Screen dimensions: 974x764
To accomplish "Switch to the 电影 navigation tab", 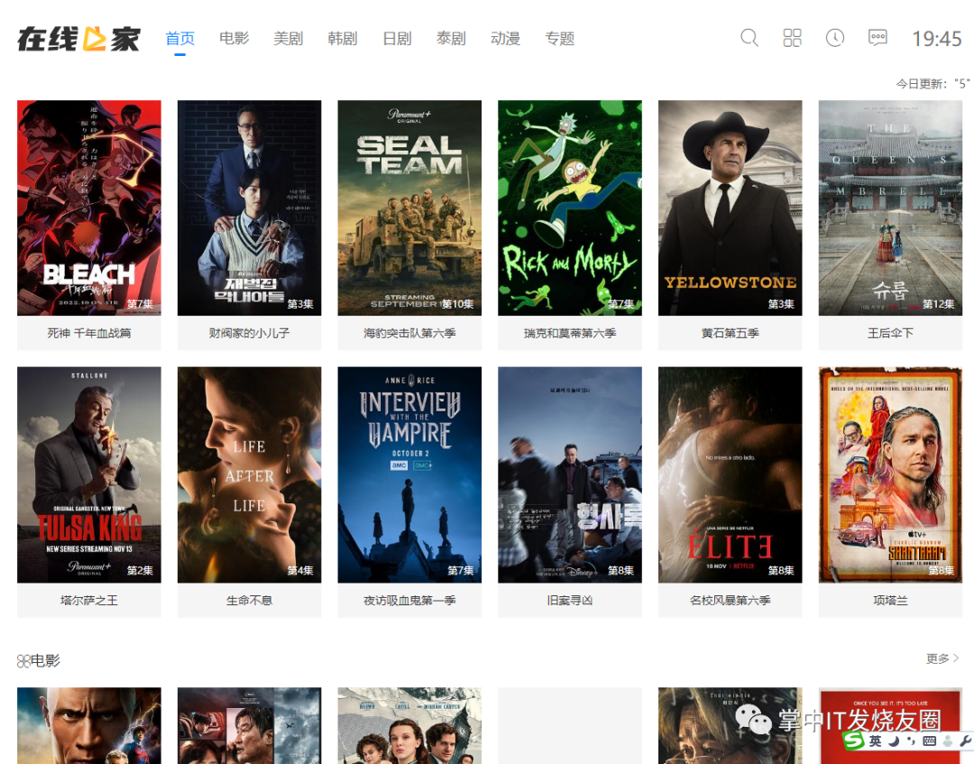I will (x=234, y=39).
